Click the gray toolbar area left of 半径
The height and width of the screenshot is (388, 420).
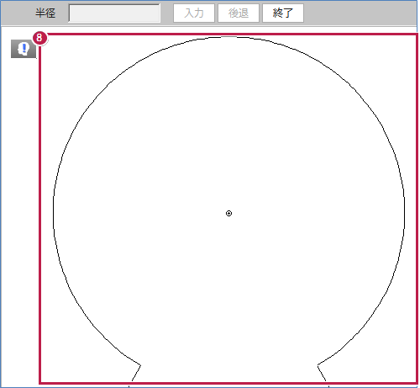click(18, 13)
